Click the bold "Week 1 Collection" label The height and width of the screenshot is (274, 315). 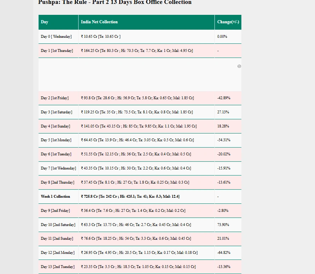(56, 197)
